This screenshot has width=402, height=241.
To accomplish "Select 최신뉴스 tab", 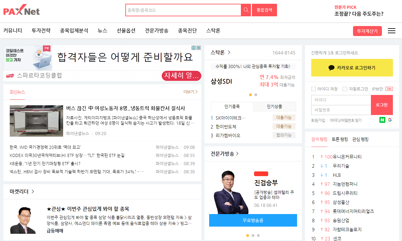I will pos(17,92).
